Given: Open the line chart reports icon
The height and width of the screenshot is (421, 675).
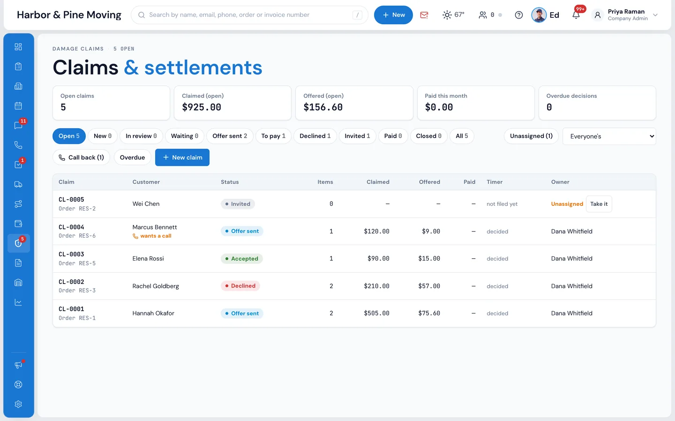Looking at the screenshot, I should click(18, 302).
